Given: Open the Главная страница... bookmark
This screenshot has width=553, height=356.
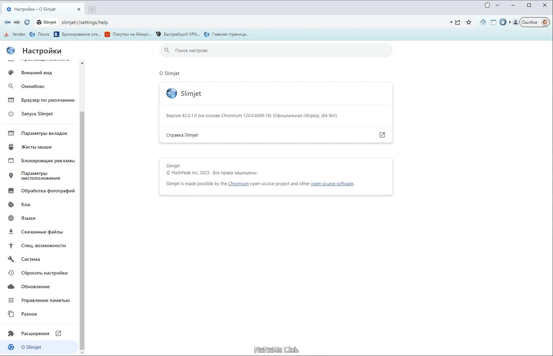Looking at the screenshot, I should tap(226, 34).
